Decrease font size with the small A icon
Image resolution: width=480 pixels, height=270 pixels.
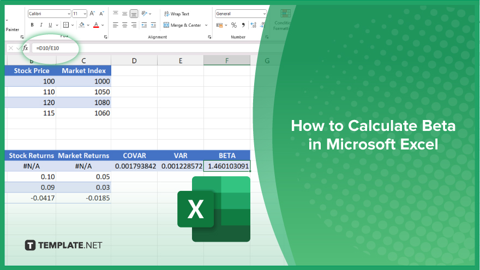[x=101, y=14]
